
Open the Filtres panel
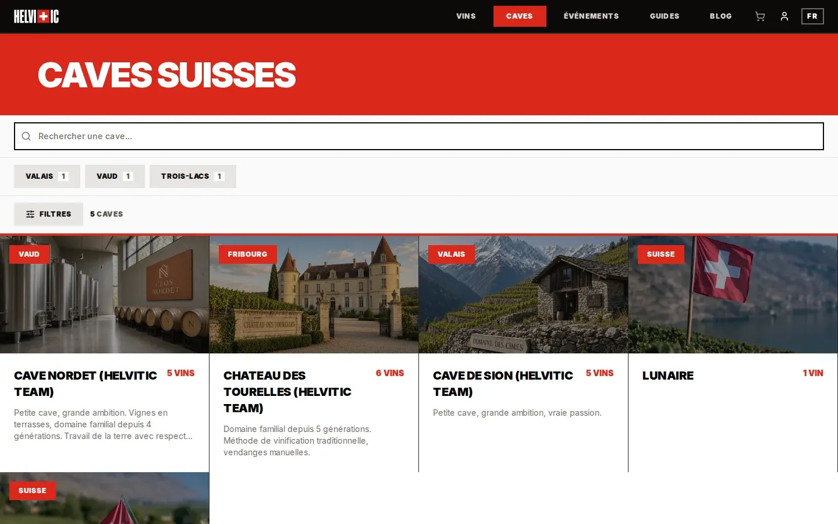click(x=48, y=214)
